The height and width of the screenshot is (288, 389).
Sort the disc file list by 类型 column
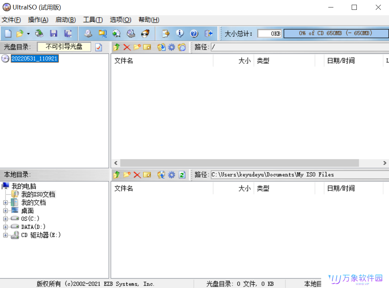click(x=284, y=61)
